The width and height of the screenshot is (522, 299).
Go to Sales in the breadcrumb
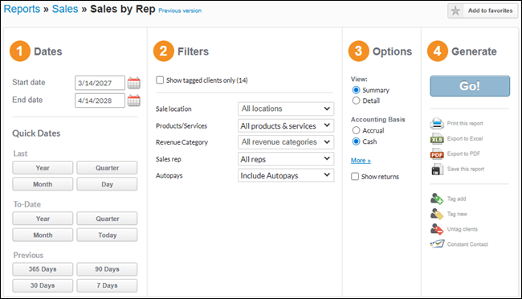[x=65, y=9]
